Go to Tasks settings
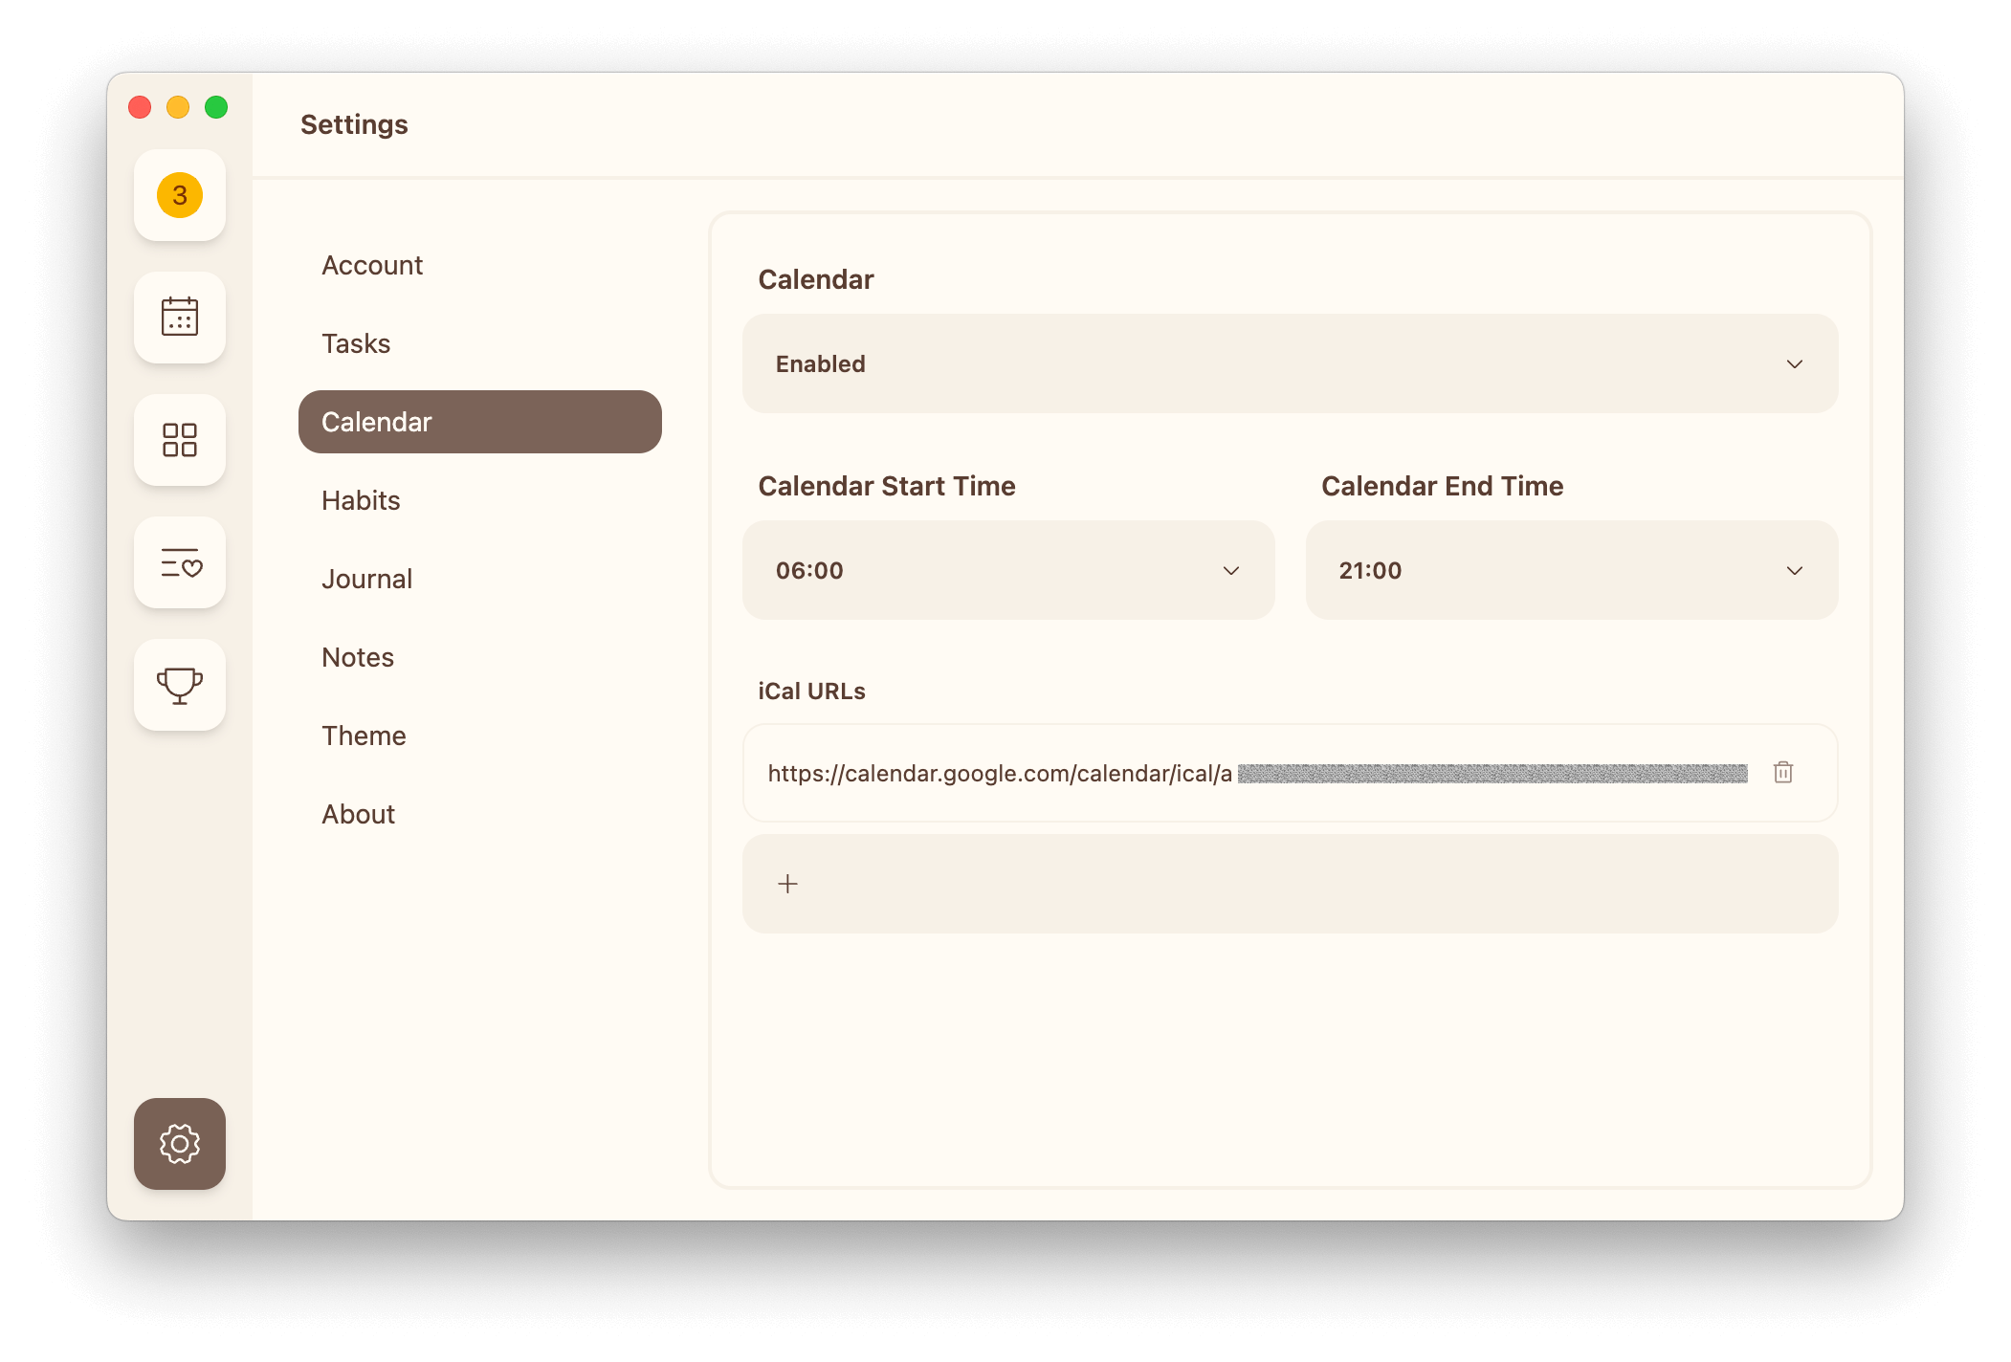Screen dimensions: 2011x1362 tap(480, 343)
